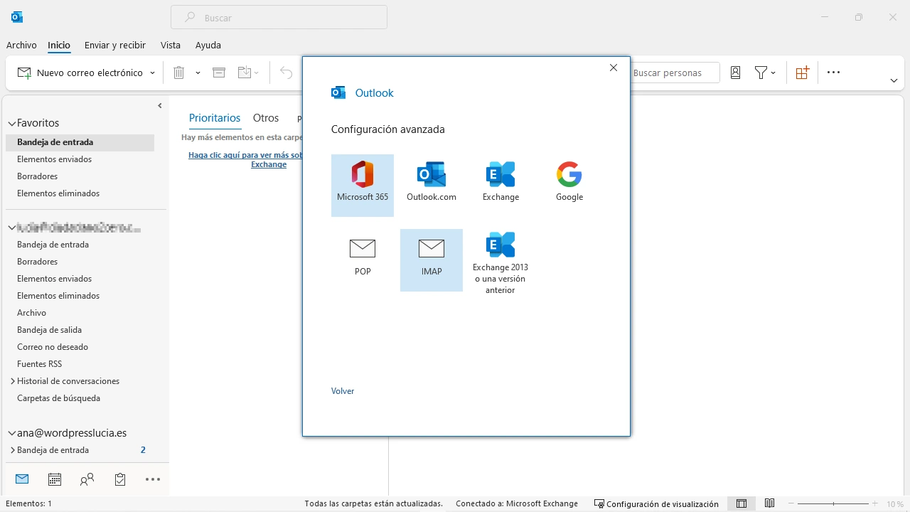Switch to reading view status icon
Screen dimensions: 910x512
pyautogui.click(x=770, y=504)
